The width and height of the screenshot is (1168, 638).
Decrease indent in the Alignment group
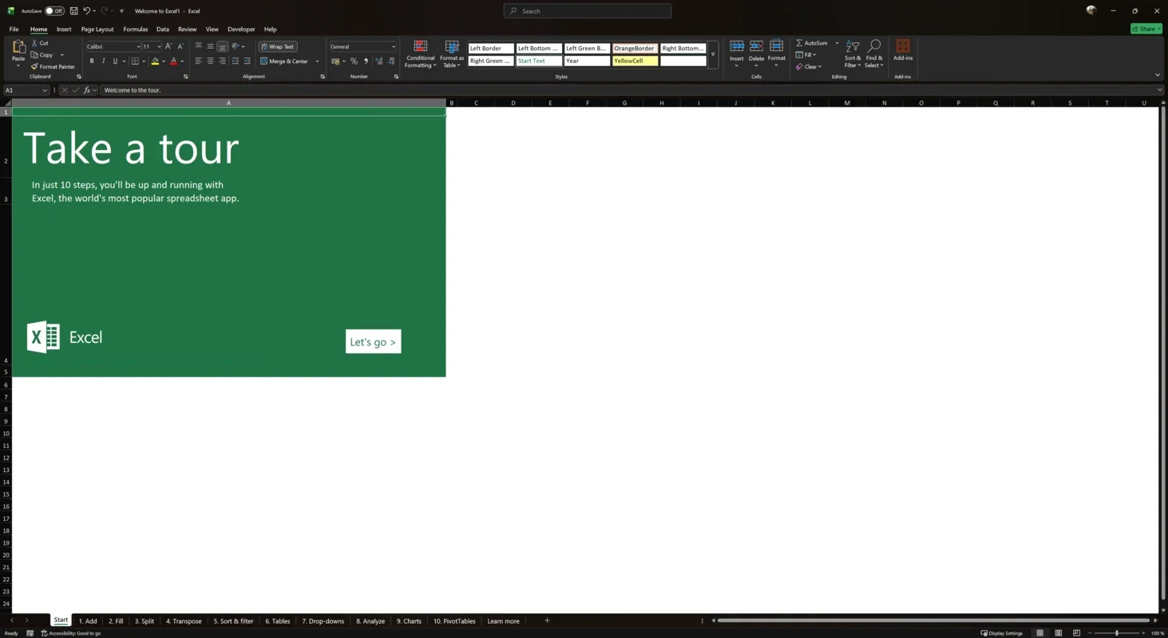[x=236, y=61]
